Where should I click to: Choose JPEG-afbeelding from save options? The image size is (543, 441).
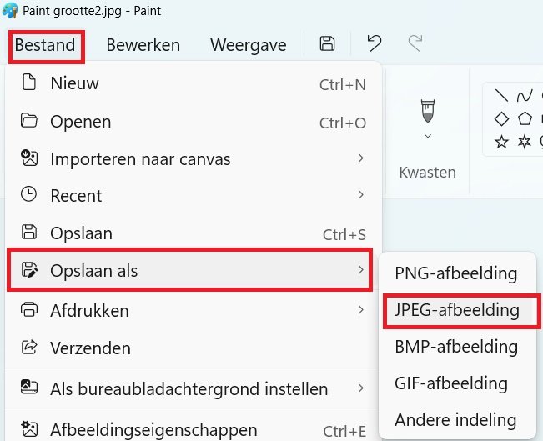(456, 310)
